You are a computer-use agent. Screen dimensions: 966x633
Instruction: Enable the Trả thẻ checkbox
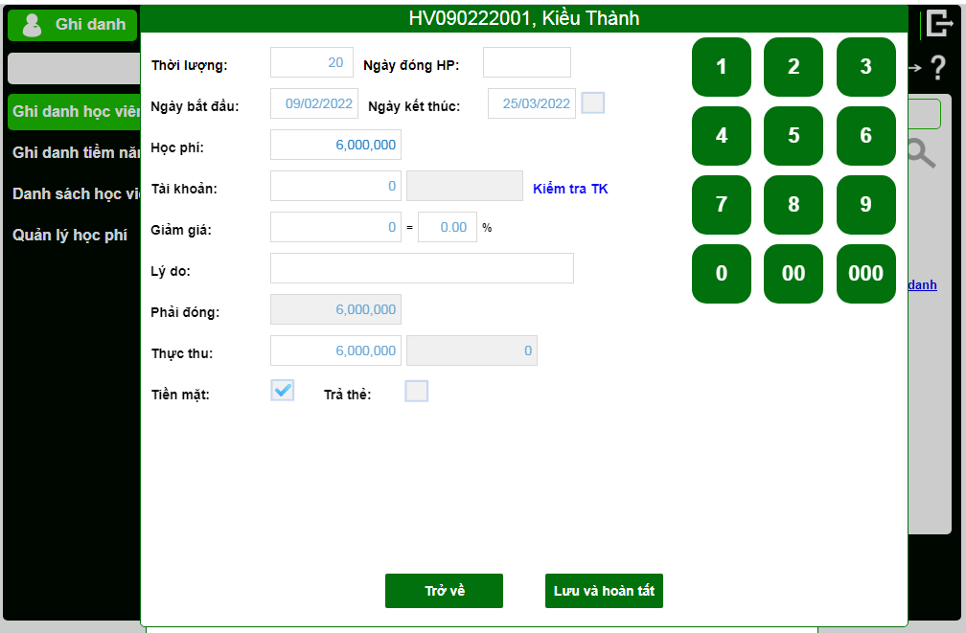click(417, 391)
